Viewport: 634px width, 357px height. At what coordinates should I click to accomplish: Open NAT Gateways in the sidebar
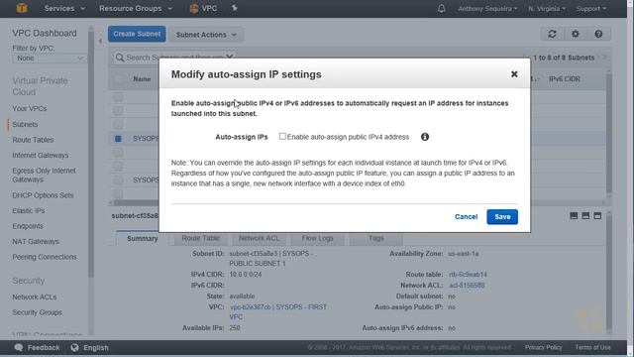36,241
